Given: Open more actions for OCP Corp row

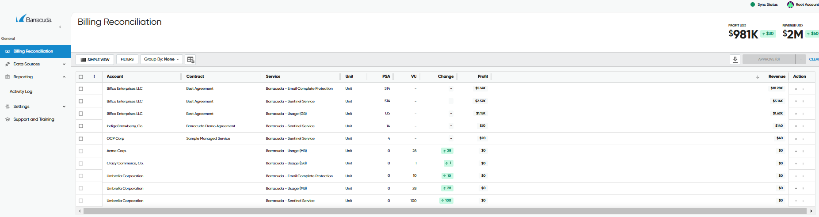Looking at the screenshot, I should coord(803,139).
